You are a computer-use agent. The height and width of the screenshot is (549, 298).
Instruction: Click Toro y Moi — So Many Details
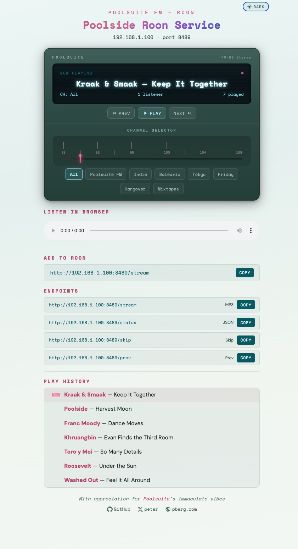point(152,451)
